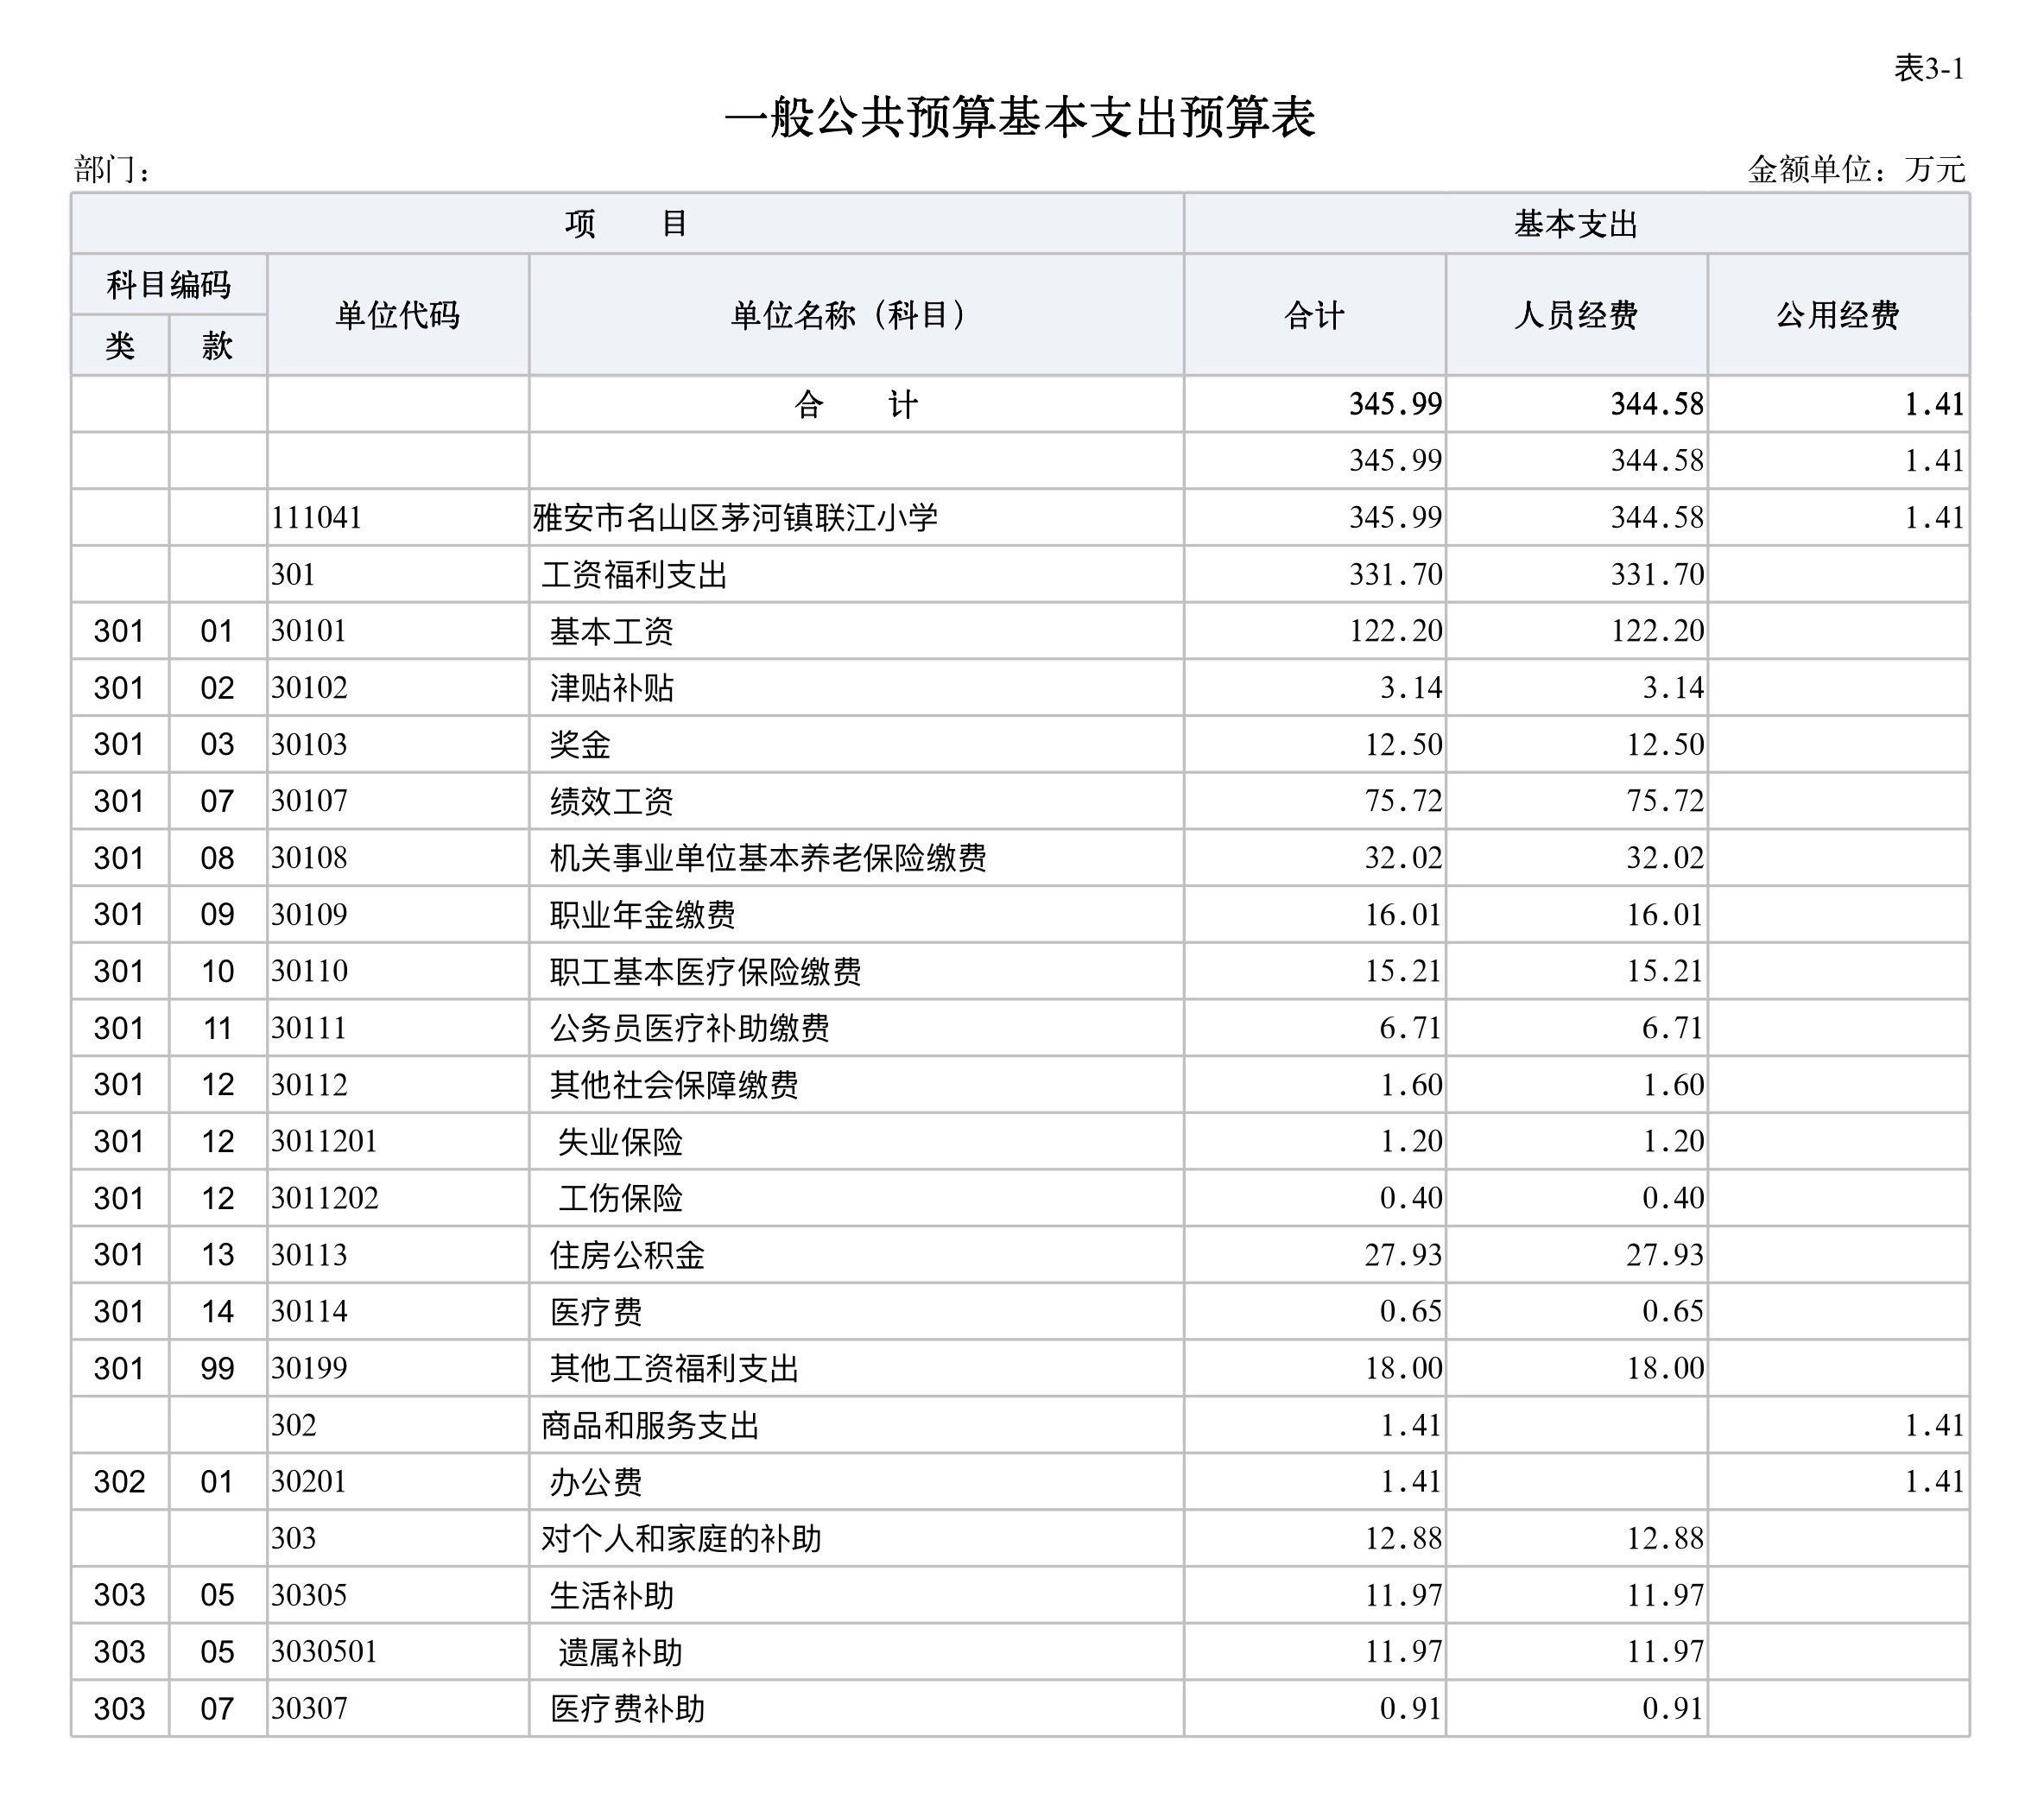Select the 公用经费 column header

click(1838, 315)
